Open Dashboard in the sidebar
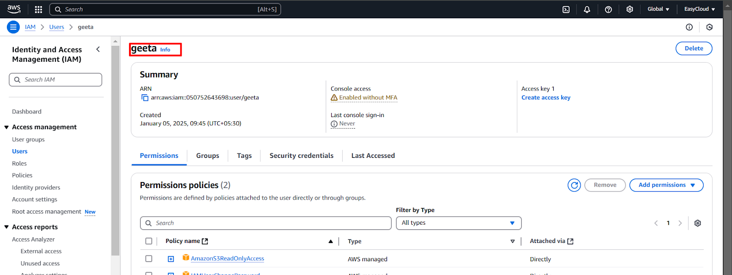 27,112
